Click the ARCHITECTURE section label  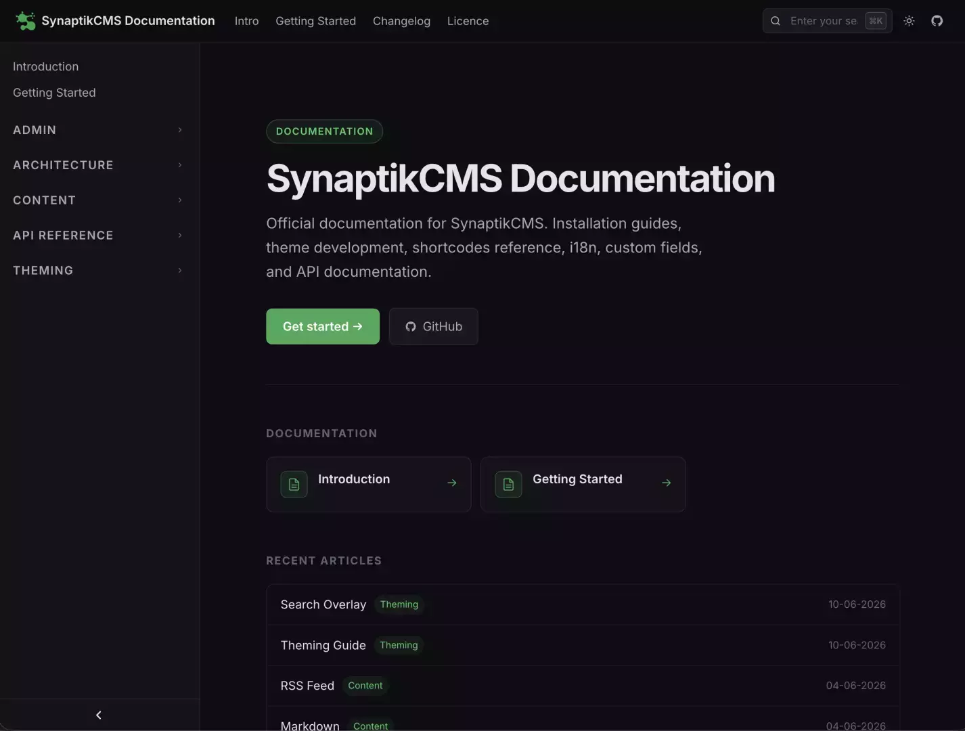pos(63,165)
